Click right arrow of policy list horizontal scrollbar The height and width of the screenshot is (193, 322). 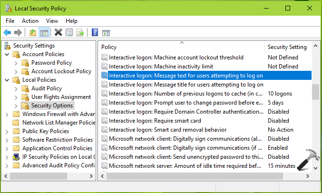tap(307, 176)
